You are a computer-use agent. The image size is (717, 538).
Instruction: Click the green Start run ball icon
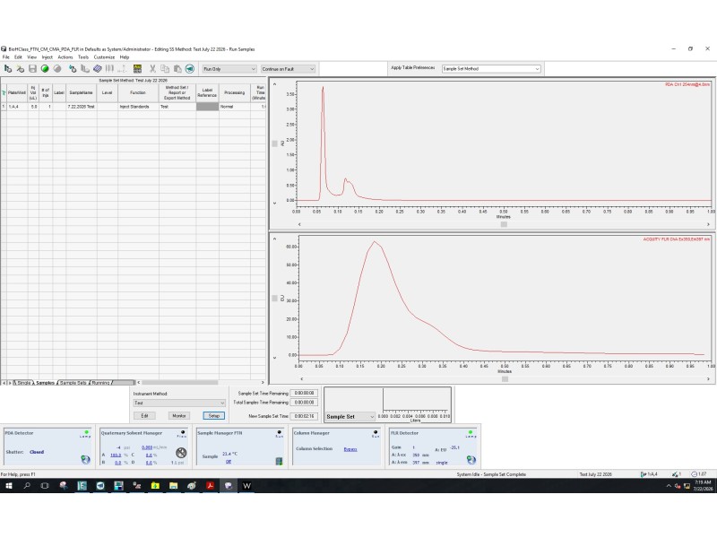pos(45,69)
